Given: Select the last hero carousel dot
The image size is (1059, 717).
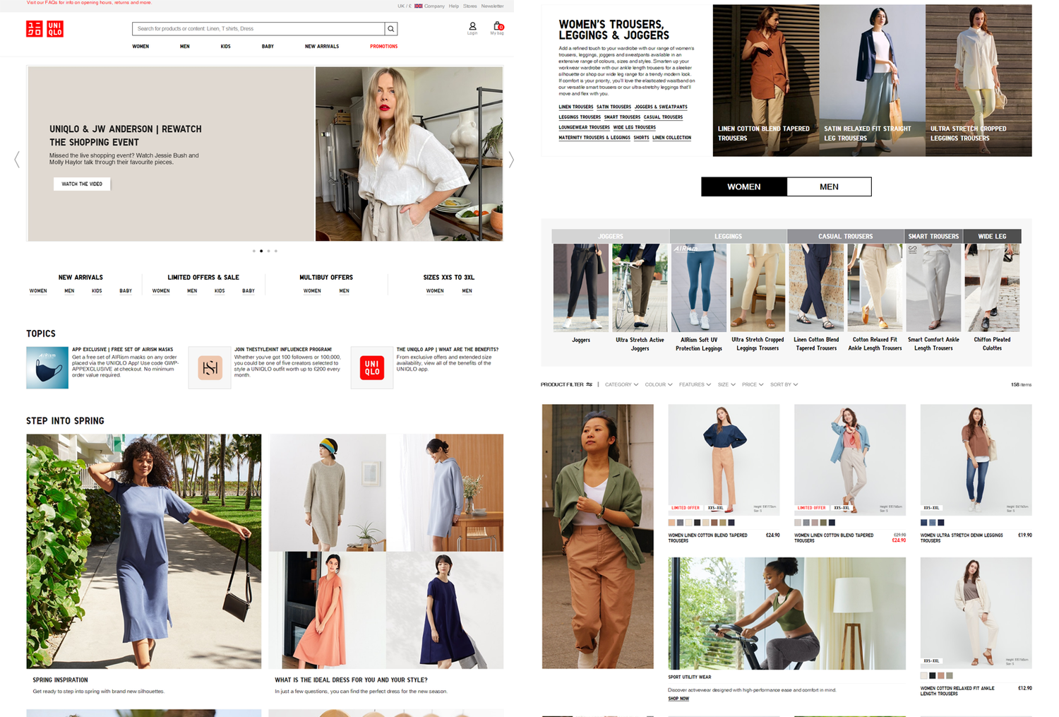Looking at the screenshot, I should pos(276,251).
